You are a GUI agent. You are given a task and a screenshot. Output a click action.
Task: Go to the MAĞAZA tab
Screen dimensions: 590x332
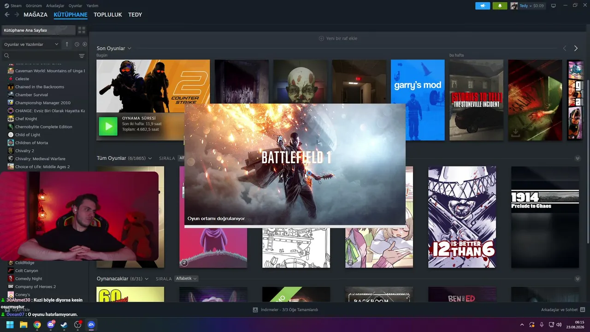(x=35, y=15)
